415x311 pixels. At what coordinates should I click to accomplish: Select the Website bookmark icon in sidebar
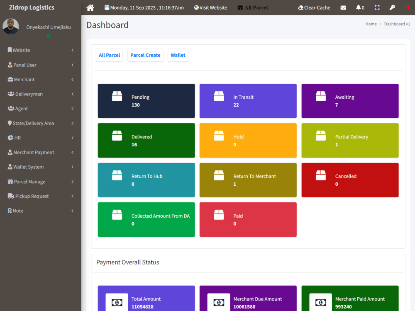(x=10, y=50)
